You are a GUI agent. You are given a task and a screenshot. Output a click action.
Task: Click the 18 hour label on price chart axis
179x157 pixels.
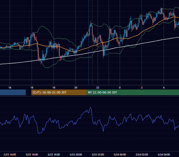coord(54,88)
